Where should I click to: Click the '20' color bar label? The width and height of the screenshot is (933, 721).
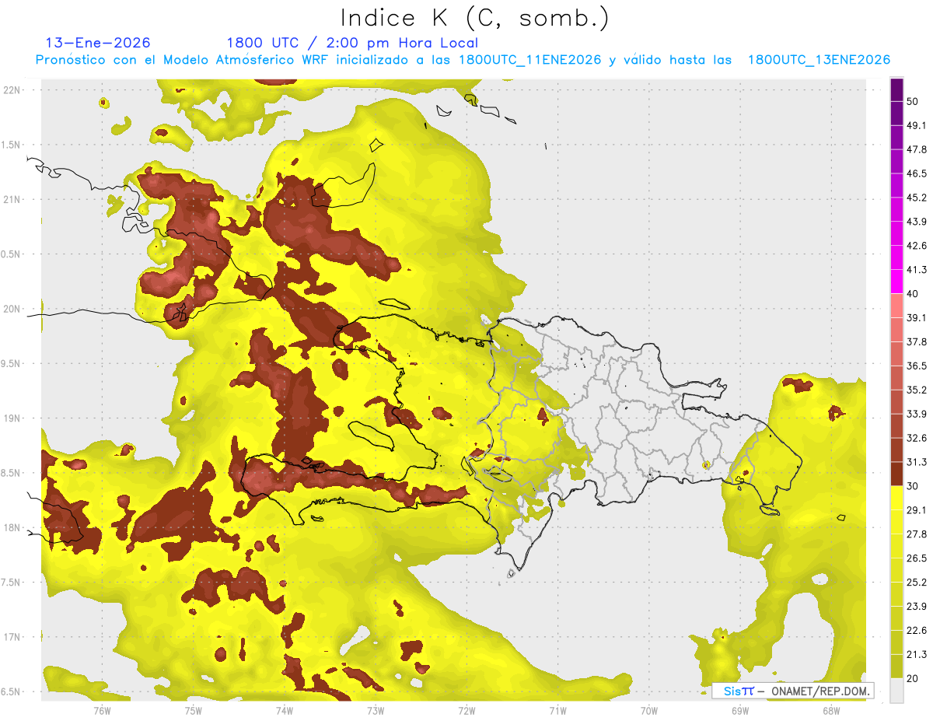[x=913, y=679]
